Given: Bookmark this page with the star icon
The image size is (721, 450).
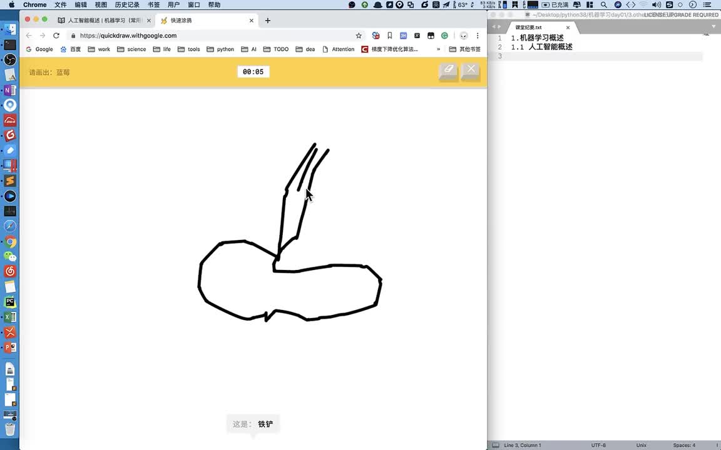Looking at the screenshot, I should coord(359,36).
